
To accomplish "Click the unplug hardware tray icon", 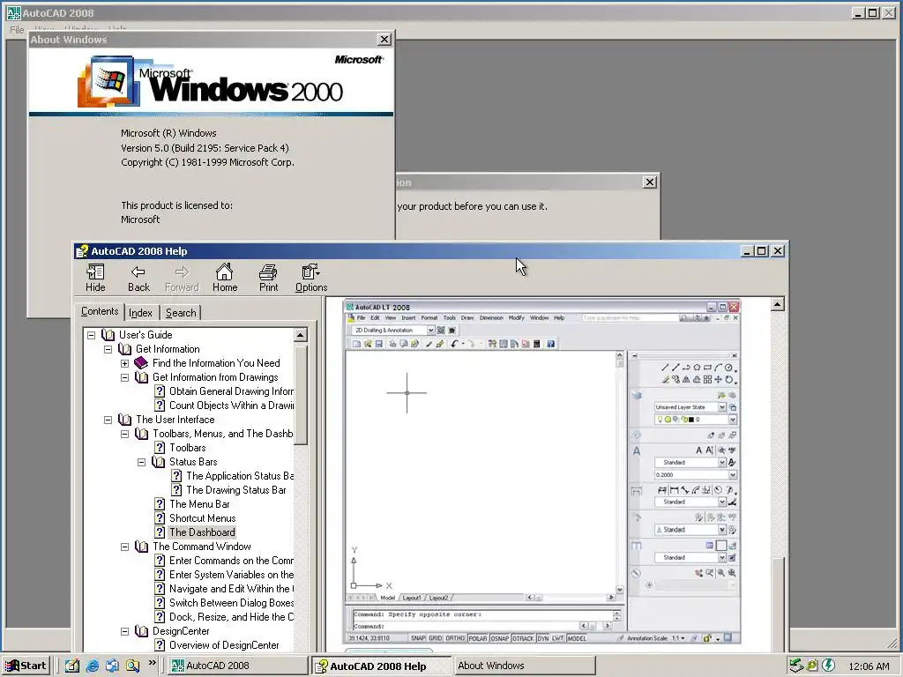I will [796, 666].
